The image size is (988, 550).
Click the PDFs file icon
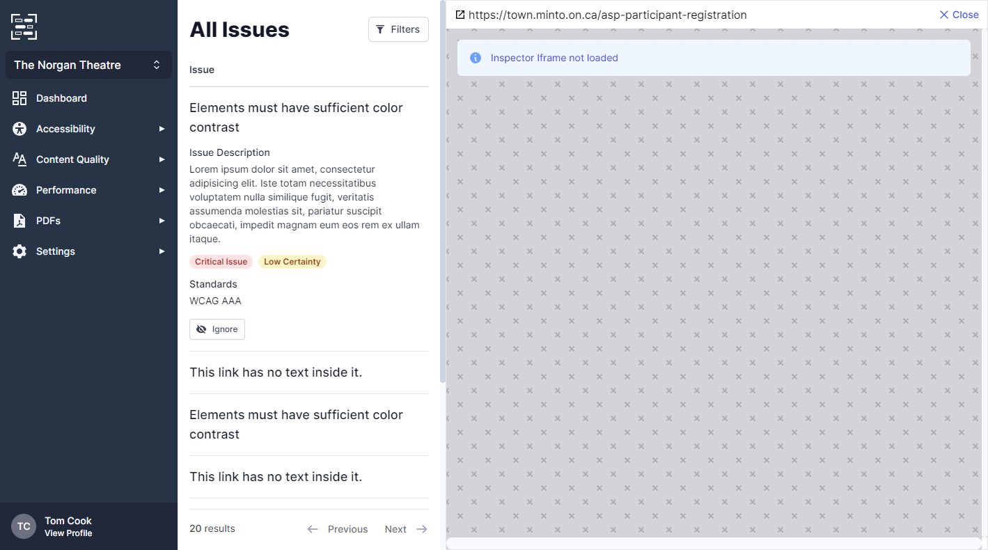[x=19, y=221]
